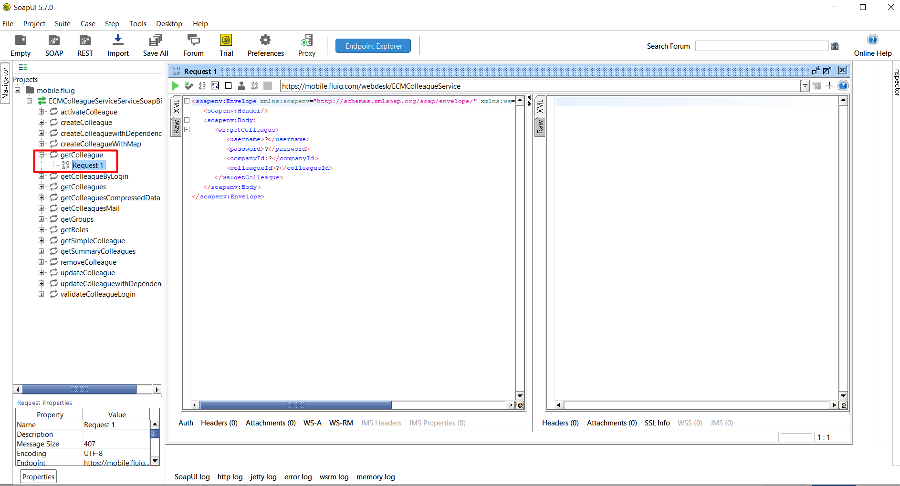Toggle request editor layout square icon

pos(228,86)
